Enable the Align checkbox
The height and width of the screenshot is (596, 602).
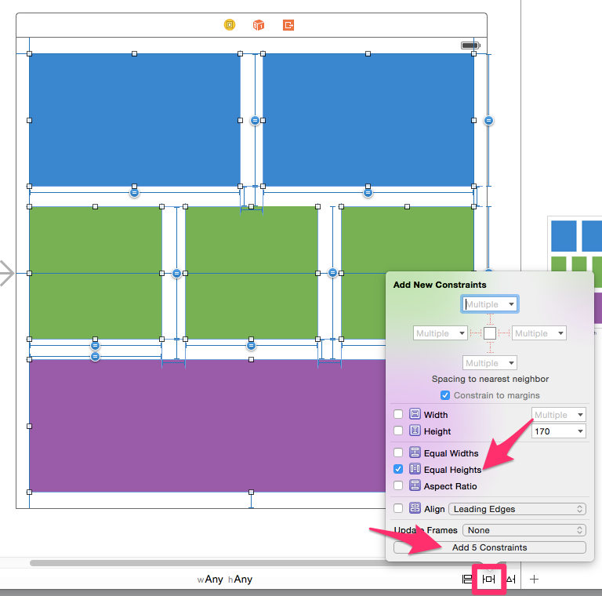398,508
